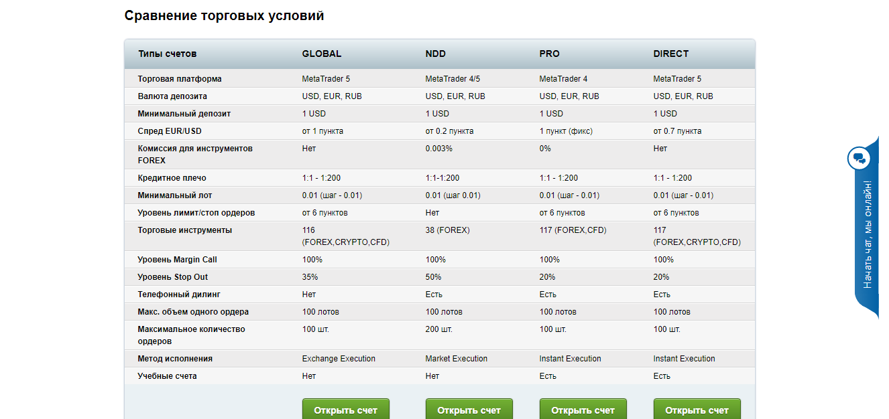This screenshot has width=889, height=419.
Task: Click '0%' commission cell for PRO
Action: tap(546, 149)
